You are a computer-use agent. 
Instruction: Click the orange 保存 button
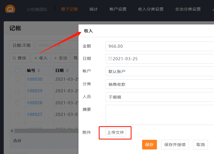(x=149, y=145)
